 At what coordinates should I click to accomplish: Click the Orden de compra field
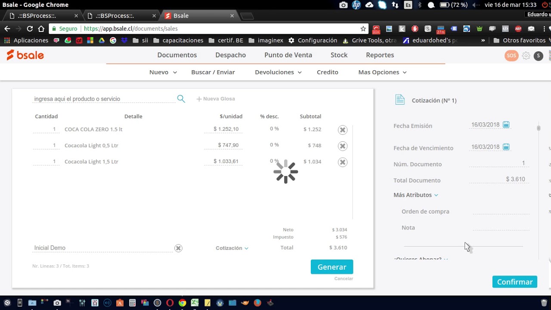pyautogui.click(x=501, y=211)
